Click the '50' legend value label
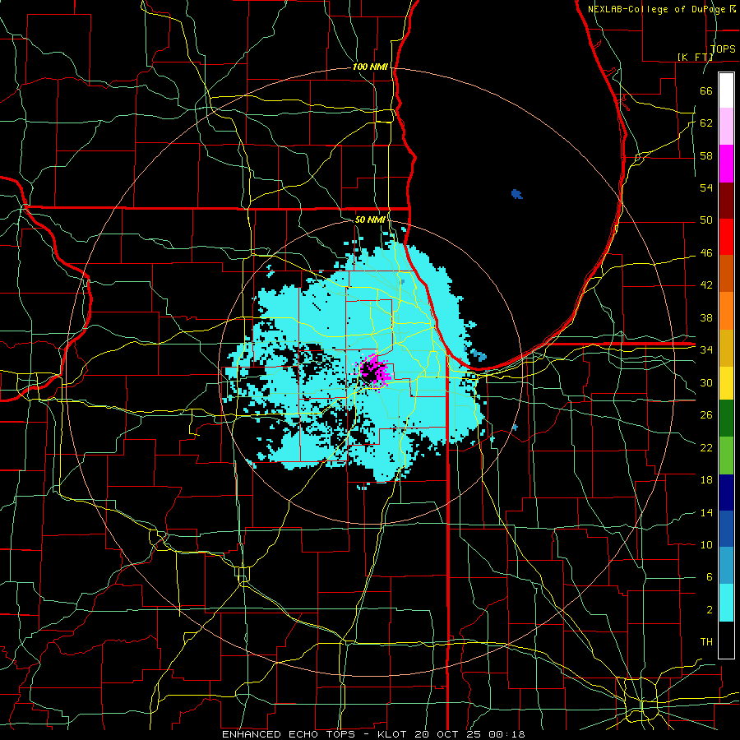Image resolution: width=740 pixels, height=740 pixels. click(x=706, y=220)
